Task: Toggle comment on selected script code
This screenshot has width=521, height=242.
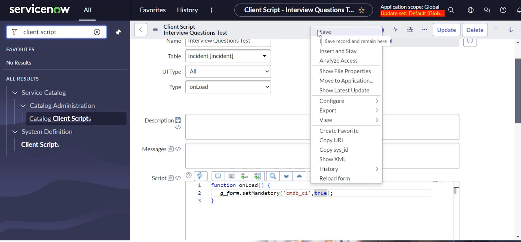Action: [218, 176]
